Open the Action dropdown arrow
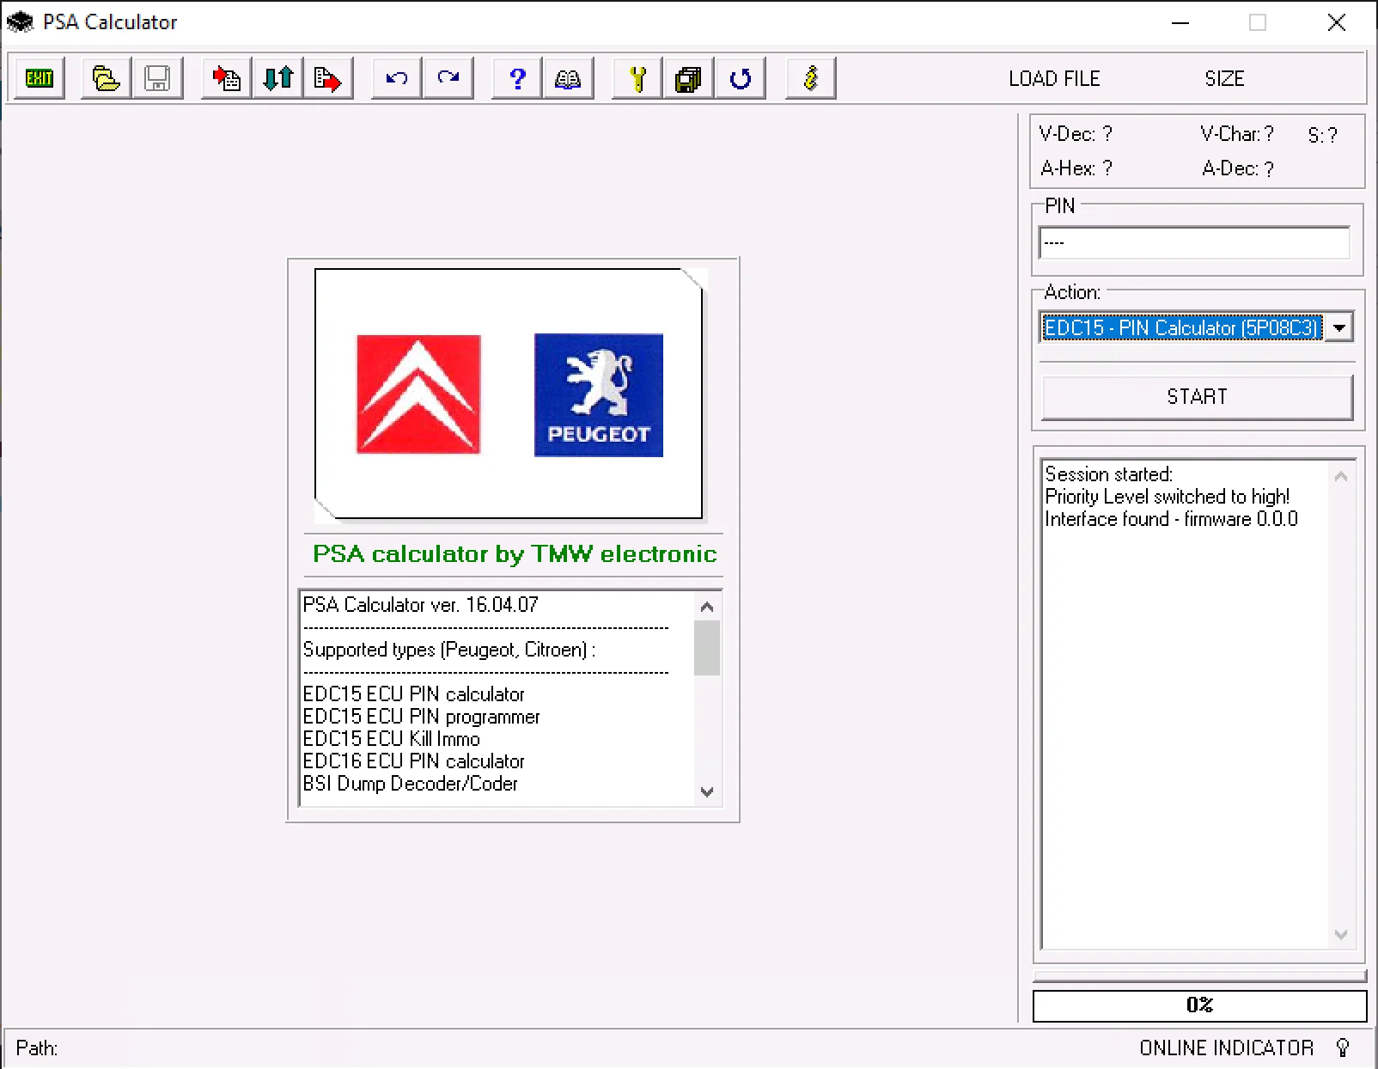Image resolution: width=1378 pixels, height=1069 pixels. pyautogui.click(x=1338, y=327)
